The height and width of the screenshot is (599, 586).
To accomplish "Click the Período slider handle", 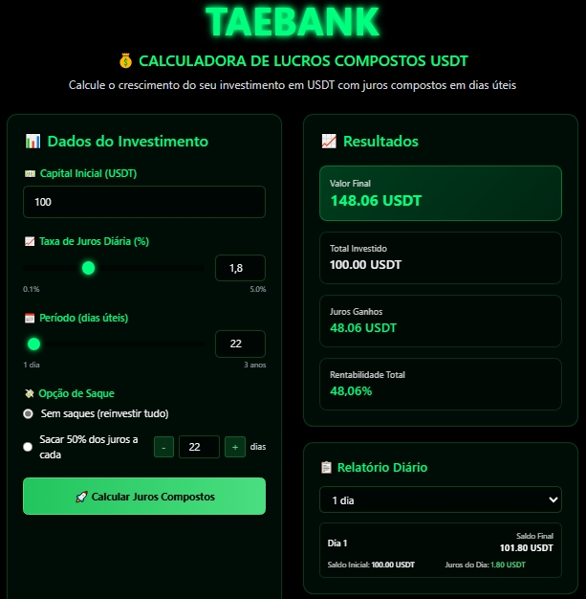I will pyautogui.click(x=34, y=344).
